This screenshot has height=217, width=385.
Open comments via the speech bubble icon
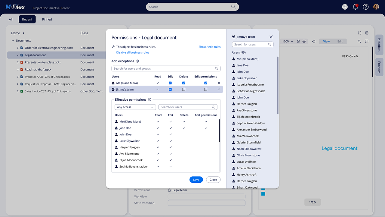click(x=367, y=41)
